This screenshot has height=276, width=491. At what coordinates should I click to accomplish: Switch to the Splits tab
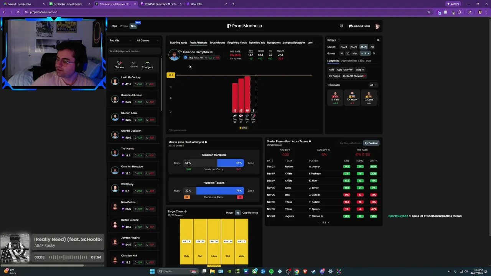point(361,61)
